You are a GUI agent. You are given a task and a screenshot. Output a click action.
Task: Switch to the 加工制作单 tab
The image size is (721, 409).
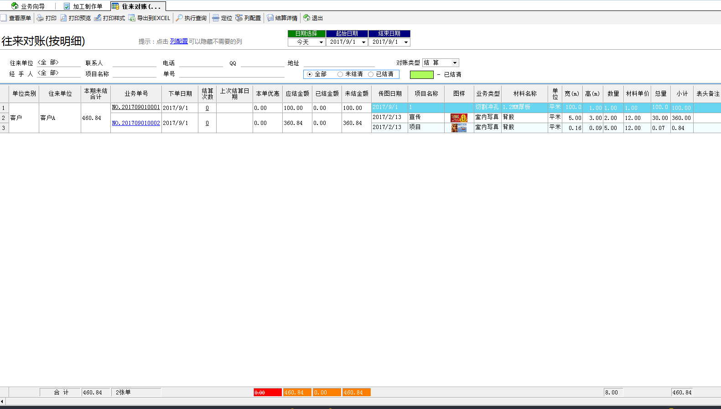[83, 6]
